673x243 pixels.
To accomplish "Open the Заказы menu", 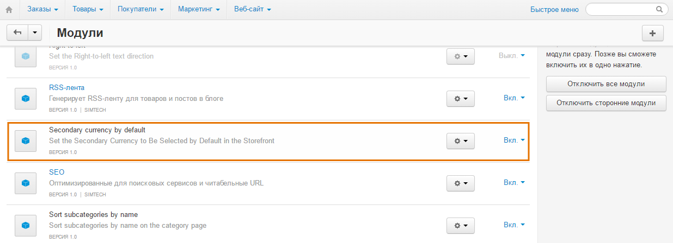I will [x=42, y=9].
